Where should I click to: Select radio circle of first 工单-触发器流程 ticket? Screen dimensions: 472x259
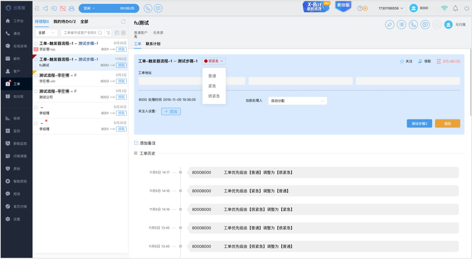tap(36, 44)
